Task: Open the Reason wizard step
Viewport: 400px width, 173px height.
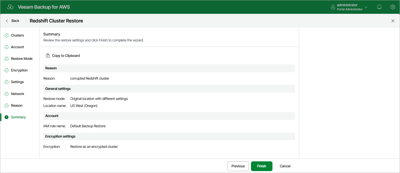Action: click(x=17, y=106)
